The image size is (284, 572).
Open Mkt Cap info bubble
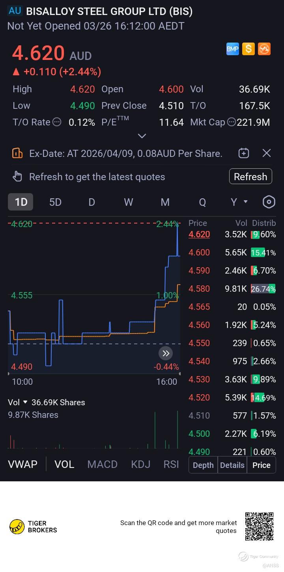(232, 122)
